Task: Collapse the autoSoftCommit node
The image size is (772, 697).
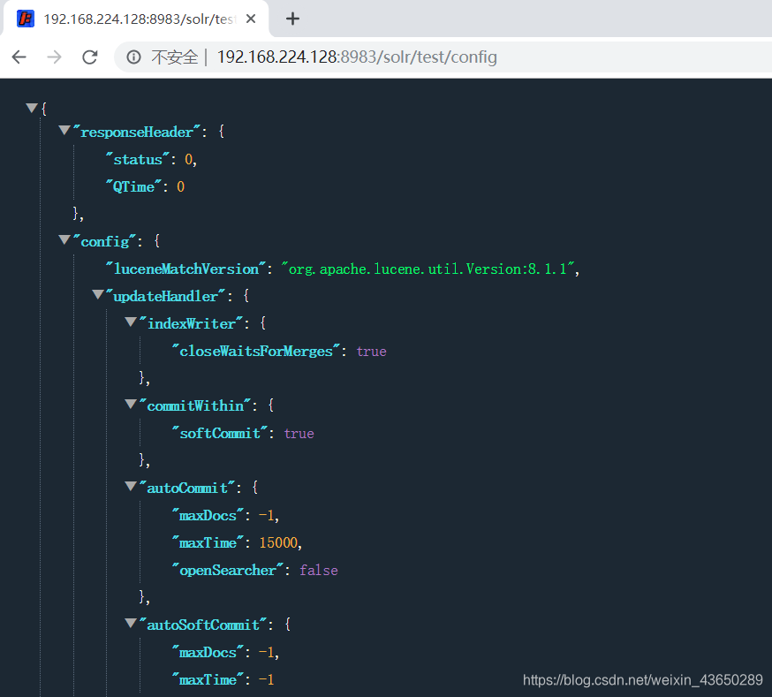Action: 131,623
